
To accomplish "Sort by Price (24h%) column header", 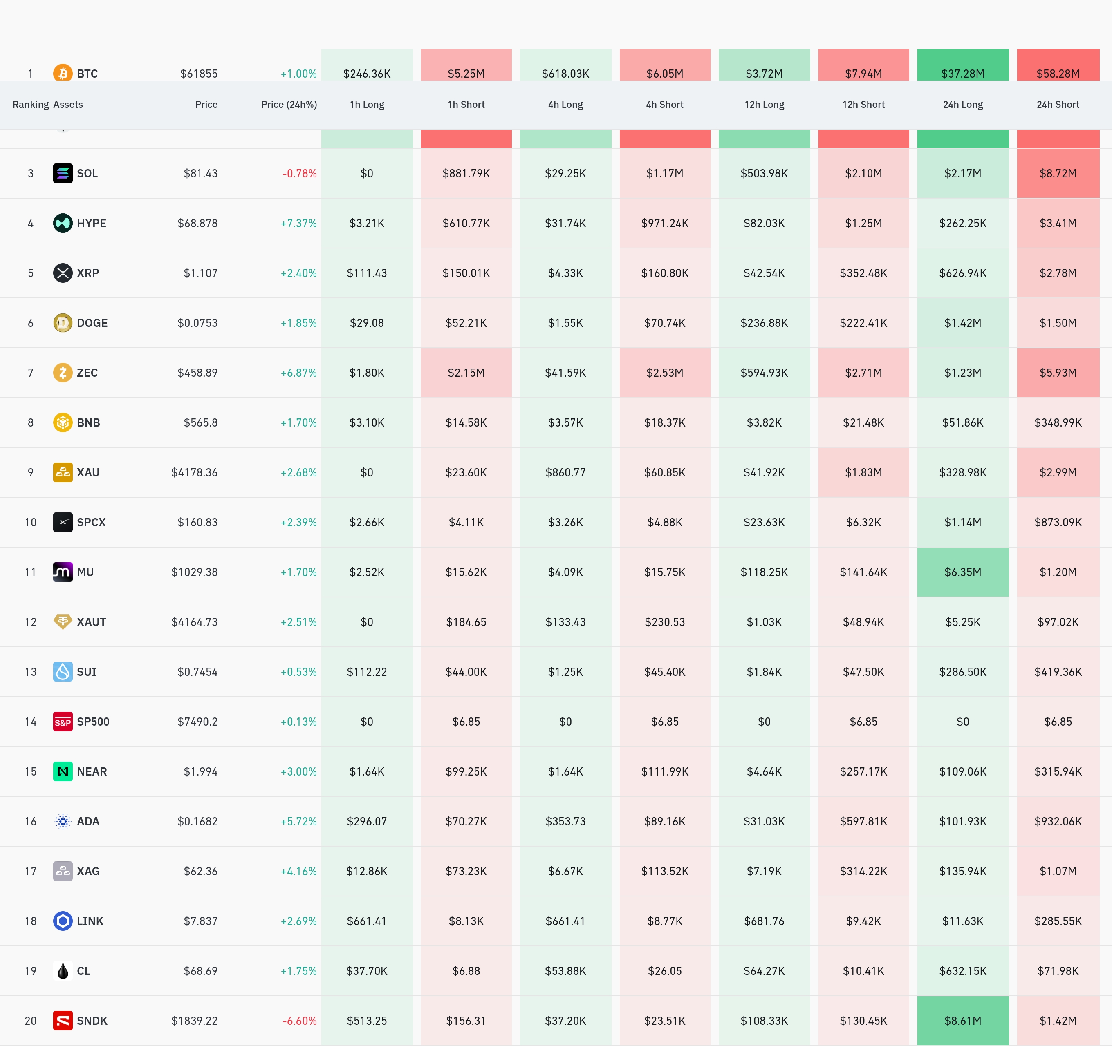I will pyautogui.click(x=289, y=105).
